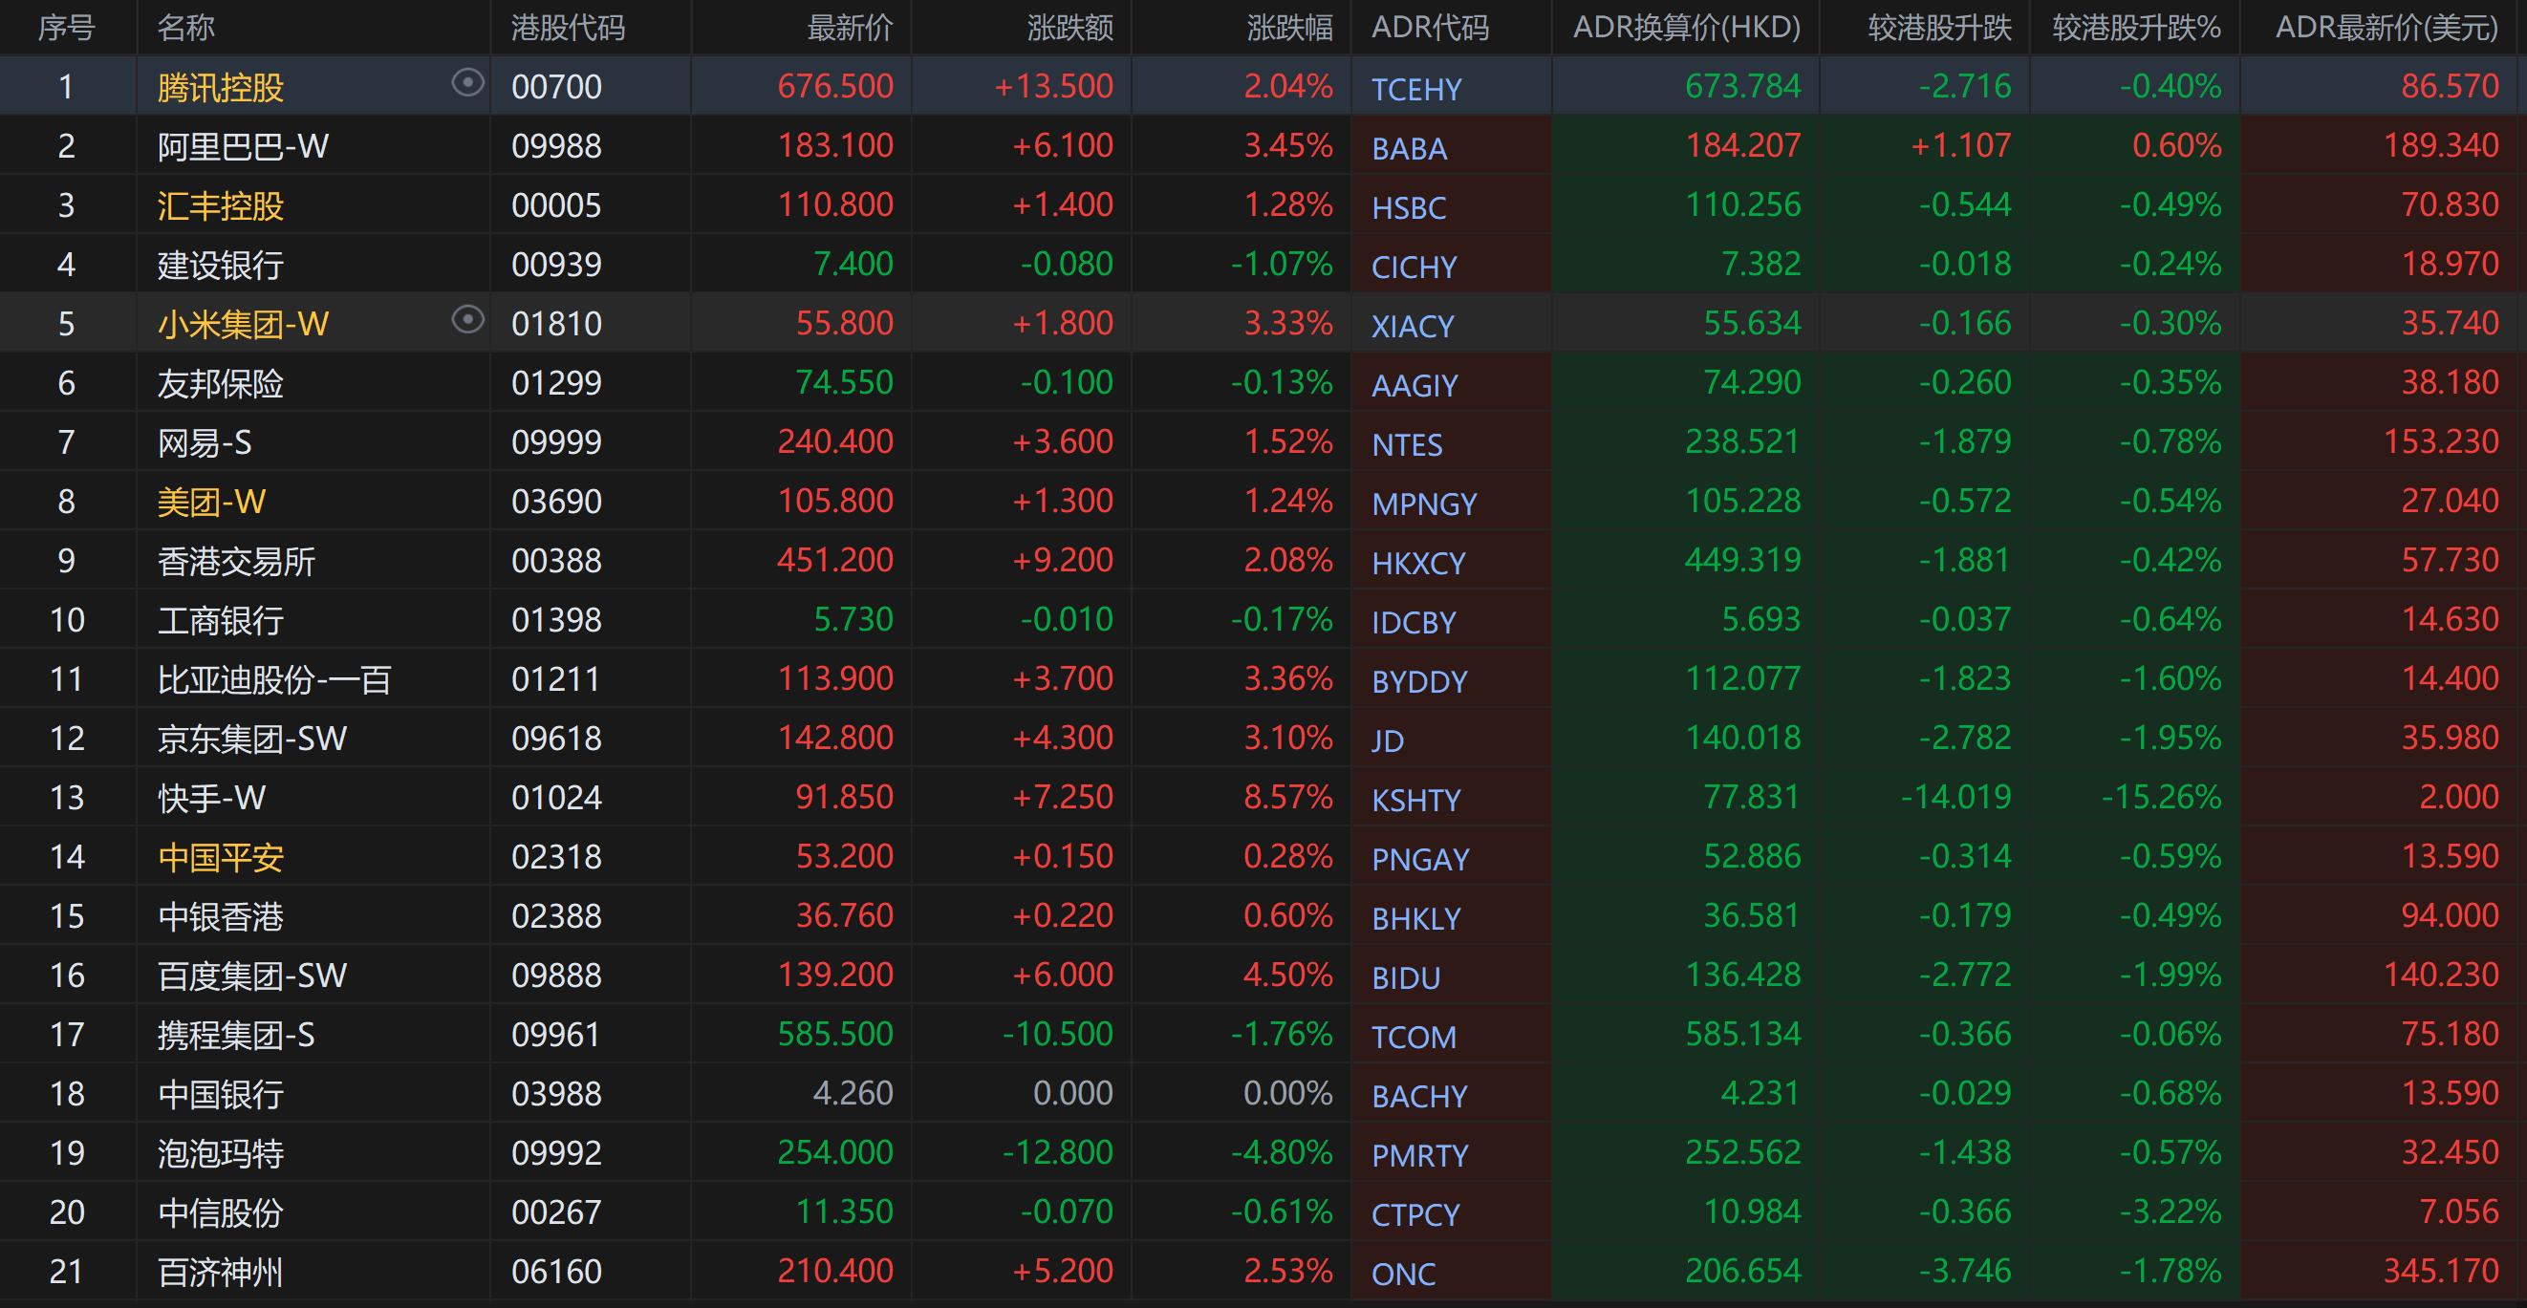Sort by the 涨跌幅 column header
Viewport: 2527px width, 1308px height.
[1289, 28]
